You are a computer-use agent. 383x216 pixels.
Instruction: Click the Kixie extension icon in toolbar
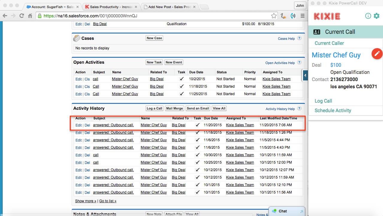click(293, 16)
